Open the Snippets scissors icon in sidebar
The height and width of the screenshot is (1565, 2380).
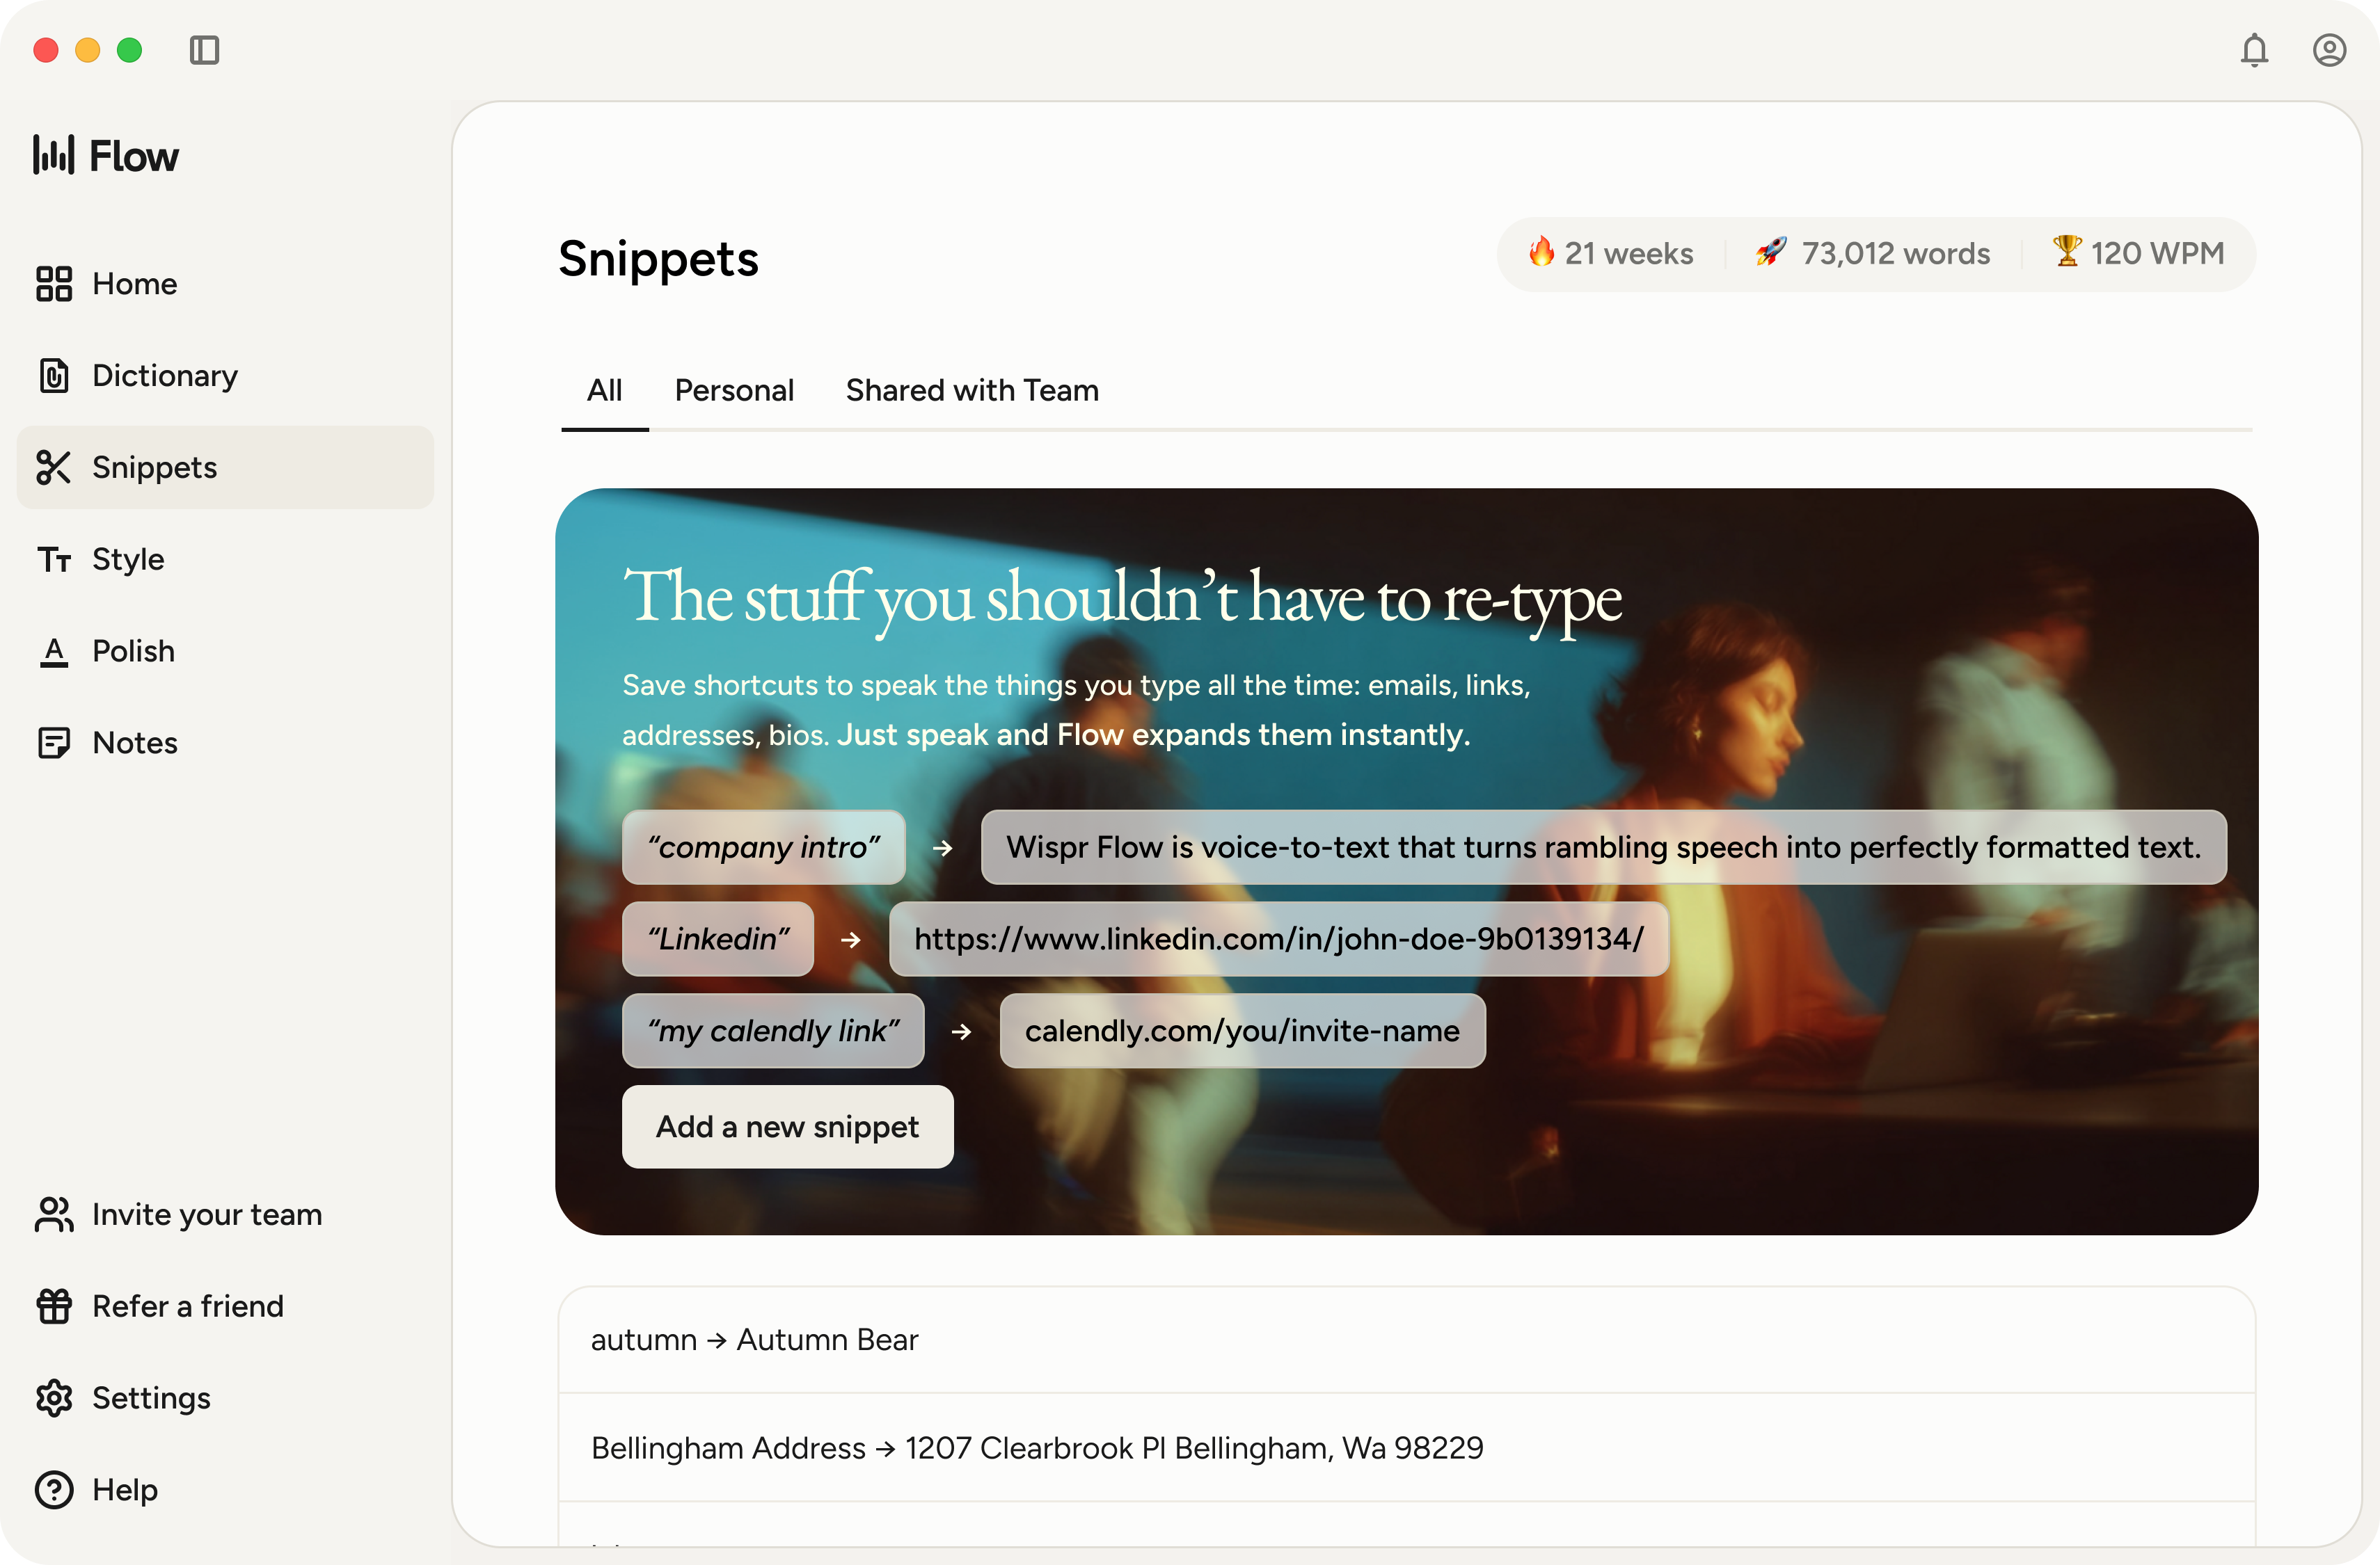tap(55, 467)
